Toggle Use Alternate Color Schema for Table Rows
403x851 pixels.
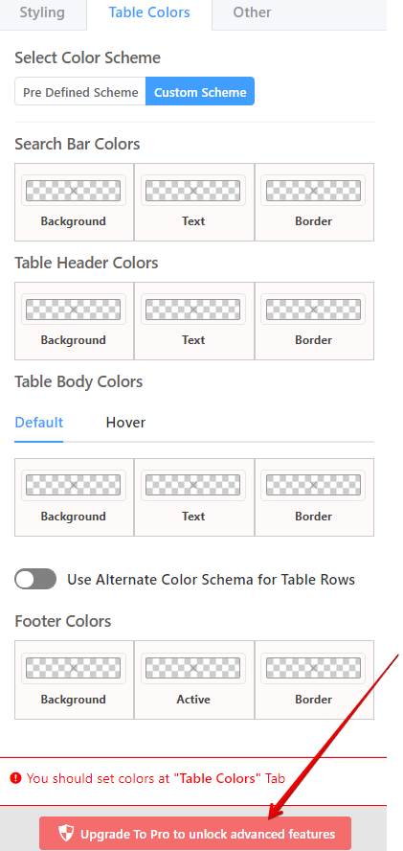click(x=35, y=579)
